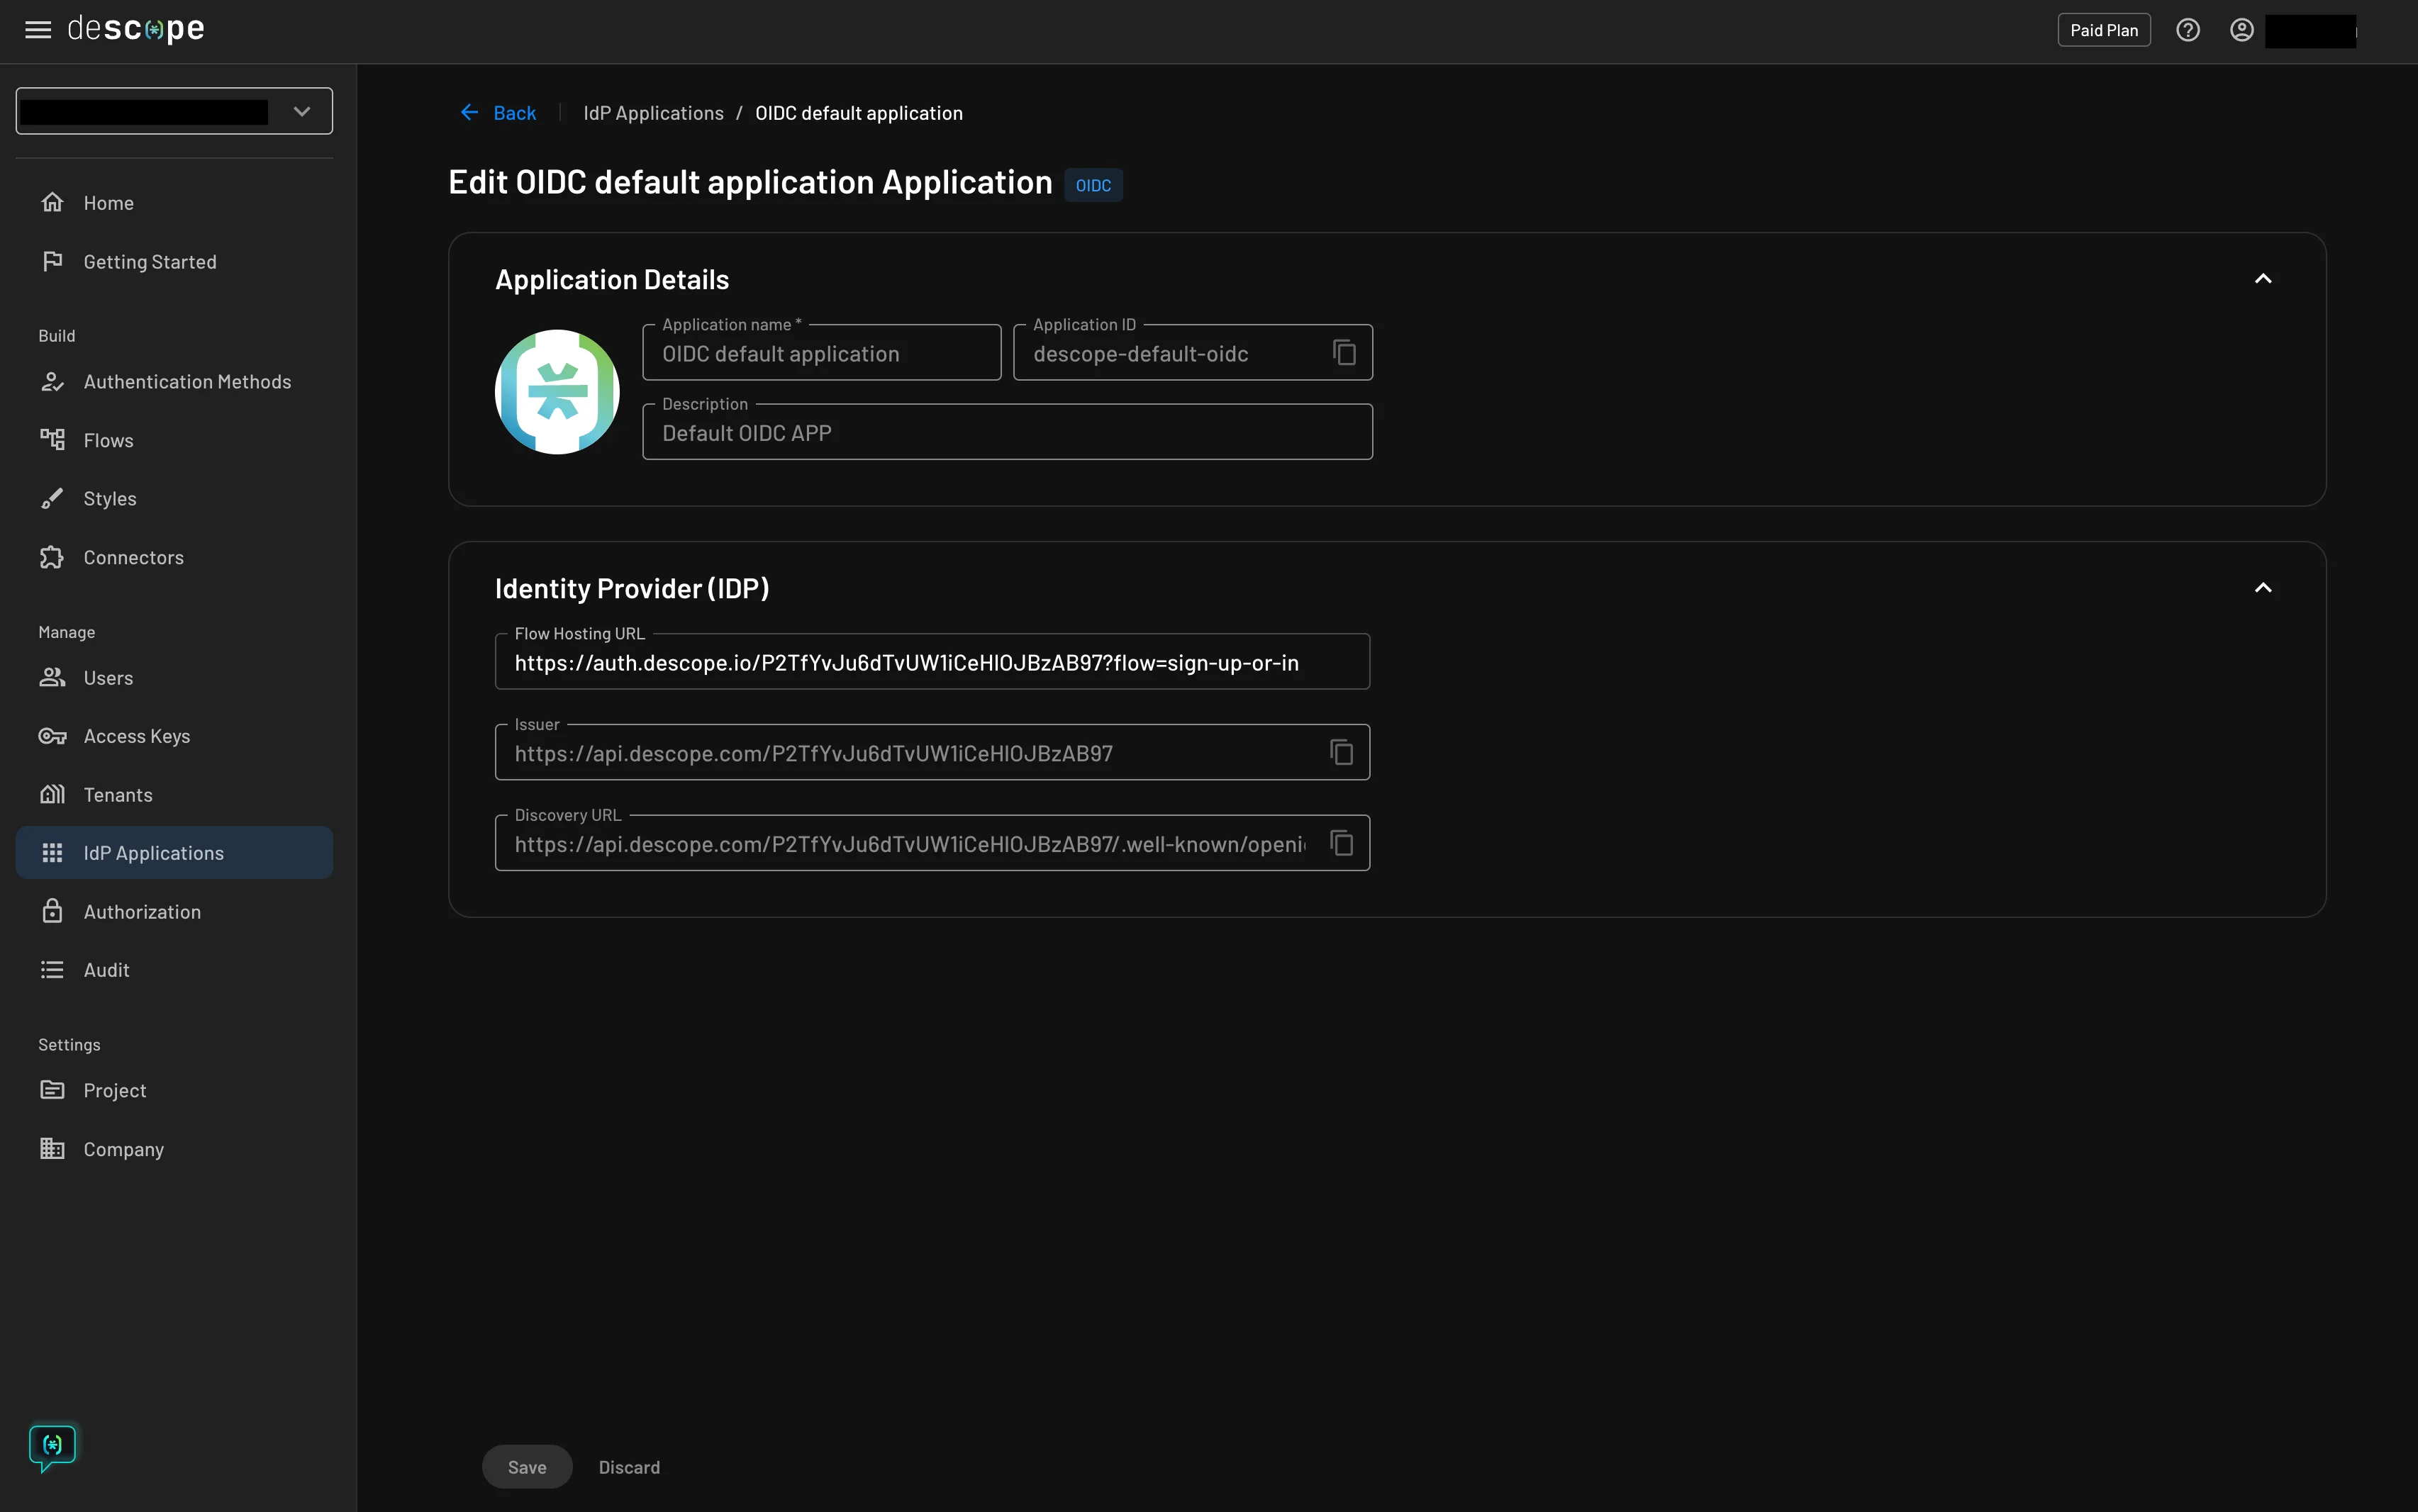The image size is (2418, 1512).
Task: Open the Access Keys page
Action: [137, 735]
